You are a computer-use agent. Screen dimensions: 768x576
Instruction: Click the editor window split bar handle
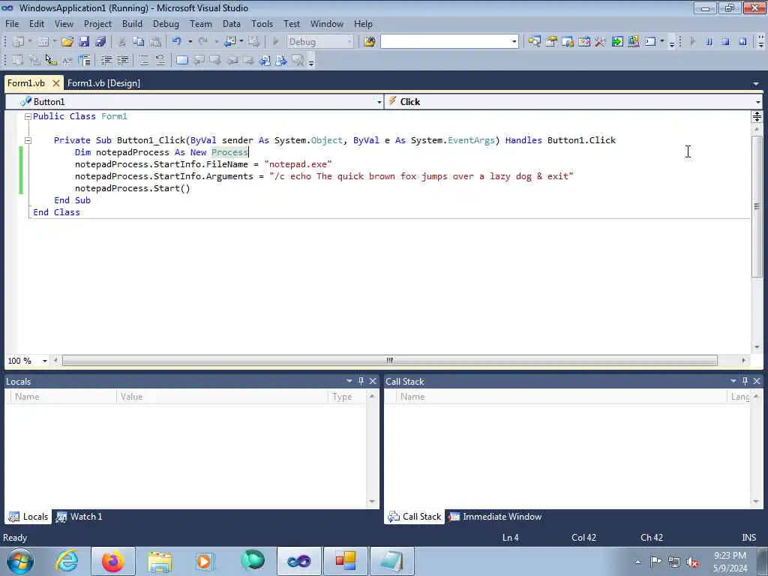757,116
